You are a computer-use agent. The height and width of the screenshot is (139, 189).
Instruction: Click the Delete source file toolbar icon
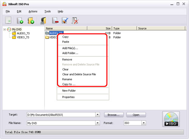pyautogui.click(x=75, y=20)
